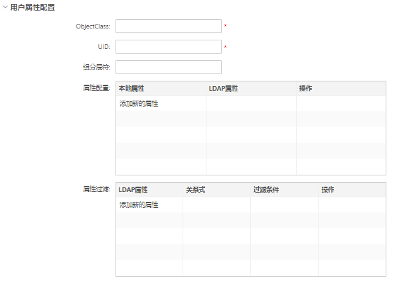The height and width of the screenshot is (282, 393).
Task: Add new attribute in 属性配置 table
Action: (139, 103)
